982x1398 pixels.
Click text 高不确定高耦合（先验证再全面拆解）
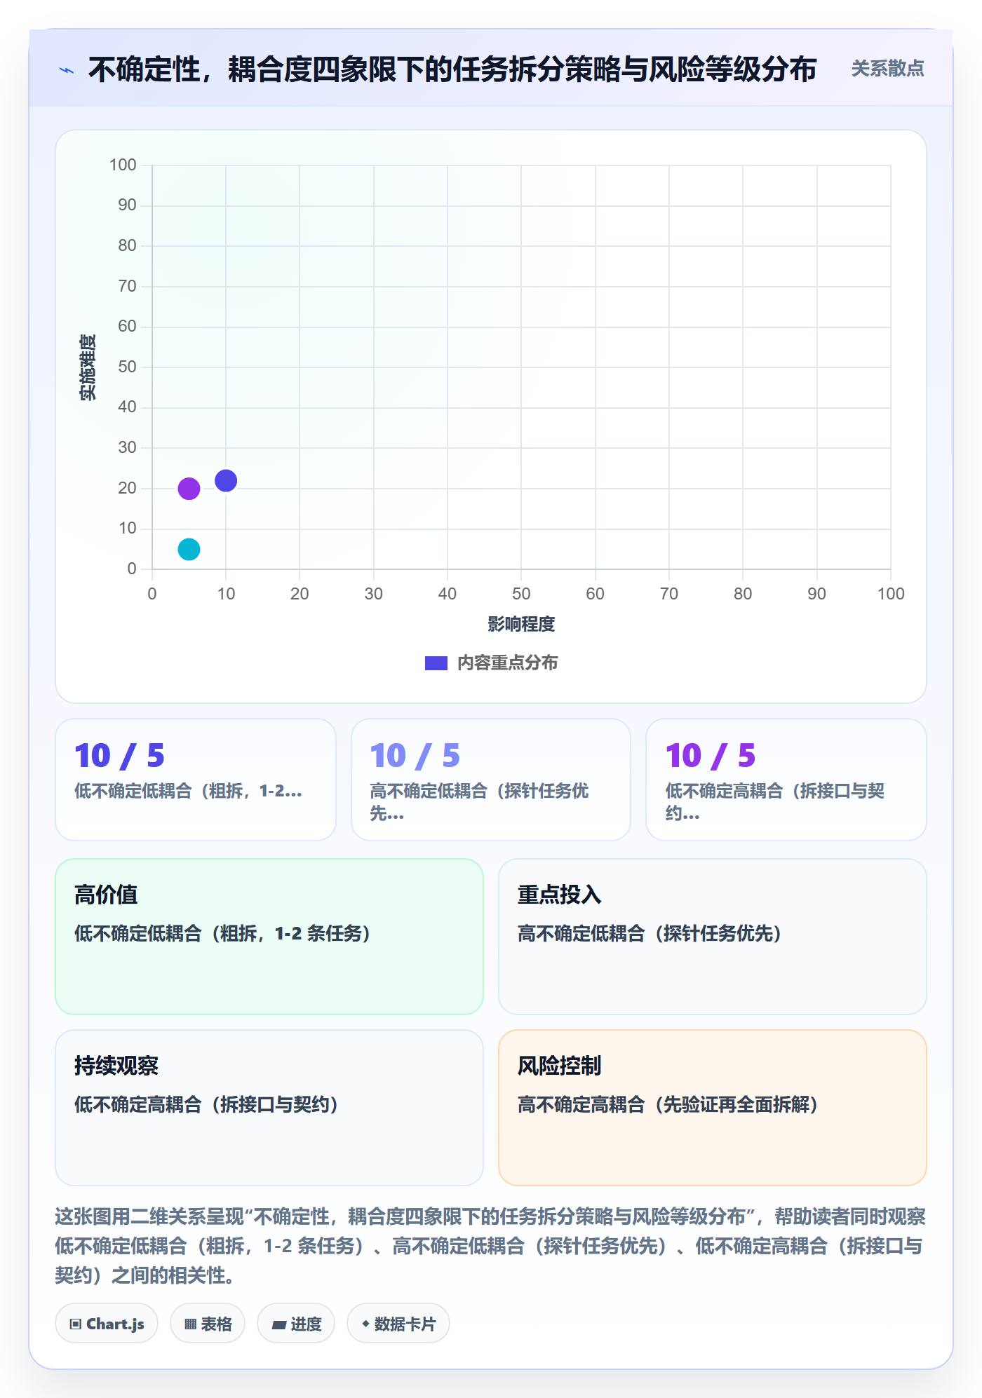pyautogui.click(x=668, y=1105)
